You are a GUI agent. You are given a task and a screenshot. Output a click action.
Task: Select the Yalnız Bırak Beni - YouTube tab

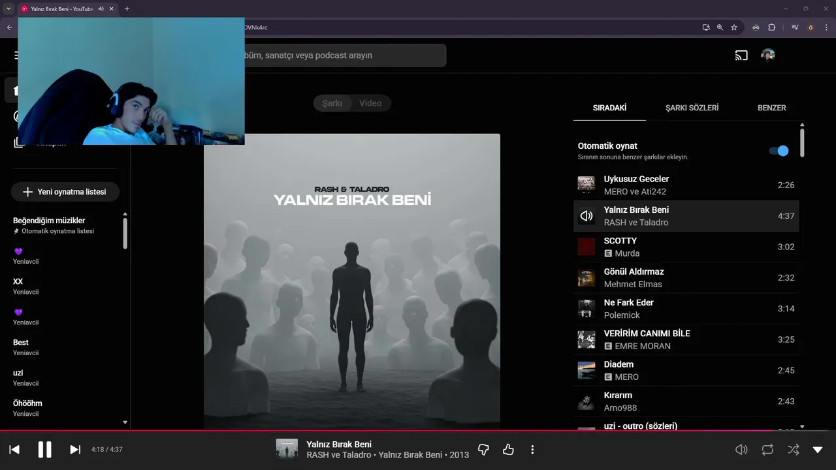(68, 8)
